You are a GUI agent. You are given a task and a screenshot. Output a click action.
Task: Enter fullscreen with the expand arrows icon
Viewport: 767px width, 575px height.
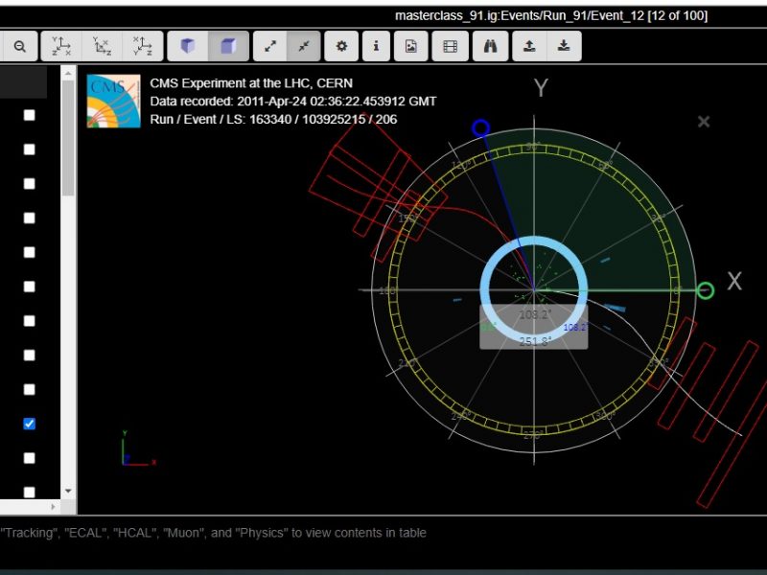tap(271, 46)
